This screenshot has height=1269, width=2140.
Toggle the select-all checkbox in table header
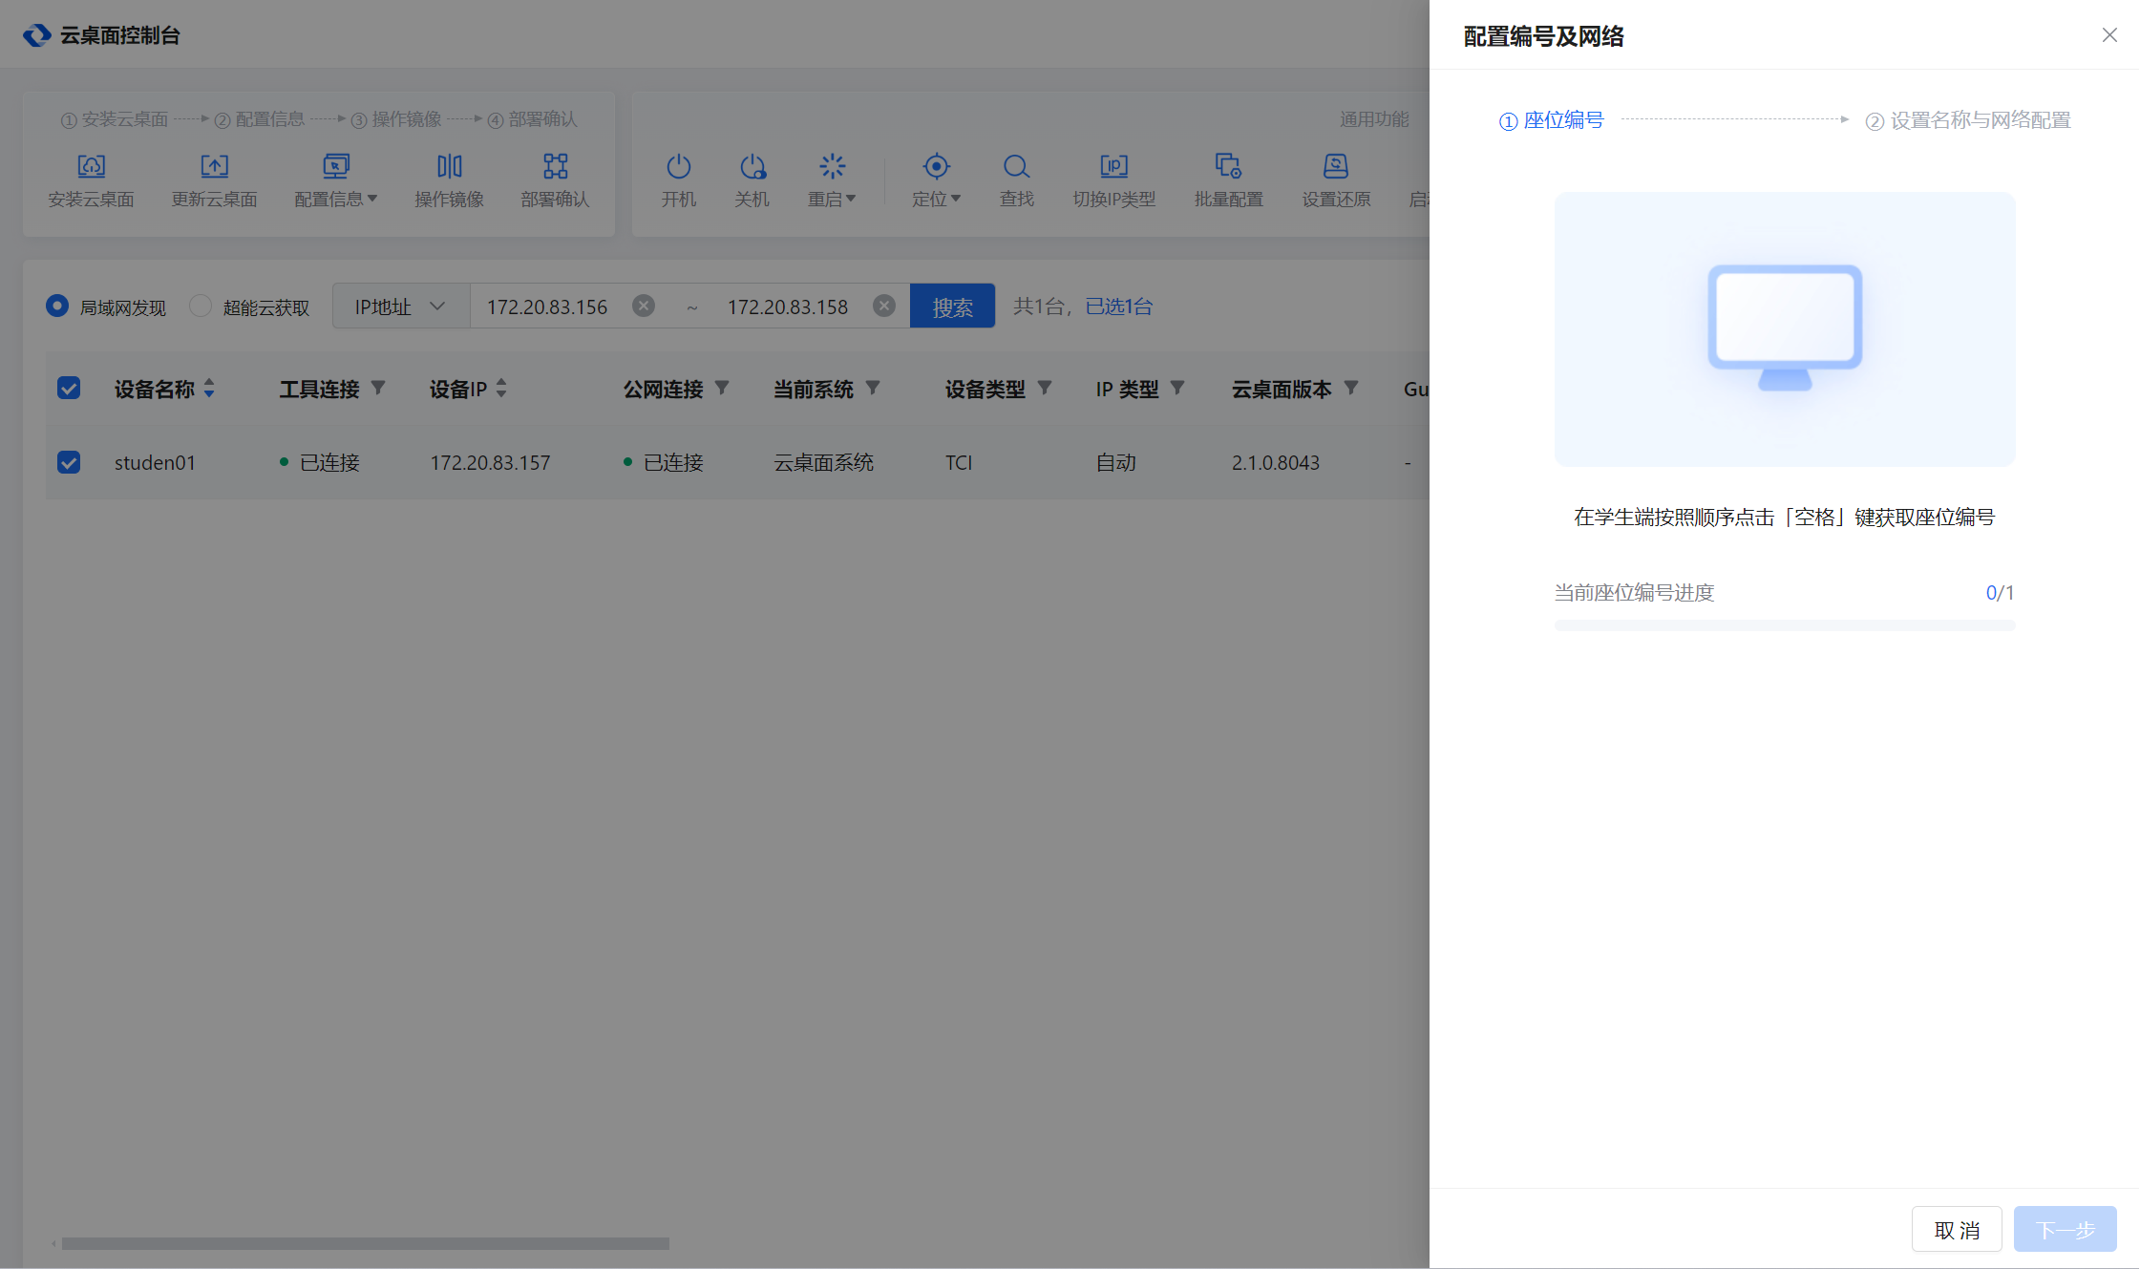click(x=68, y=388)
